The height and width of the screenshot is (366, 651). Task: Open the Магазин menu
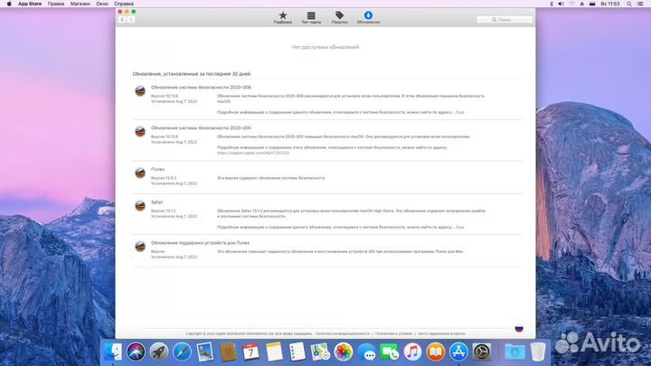(x=80, y=4)
